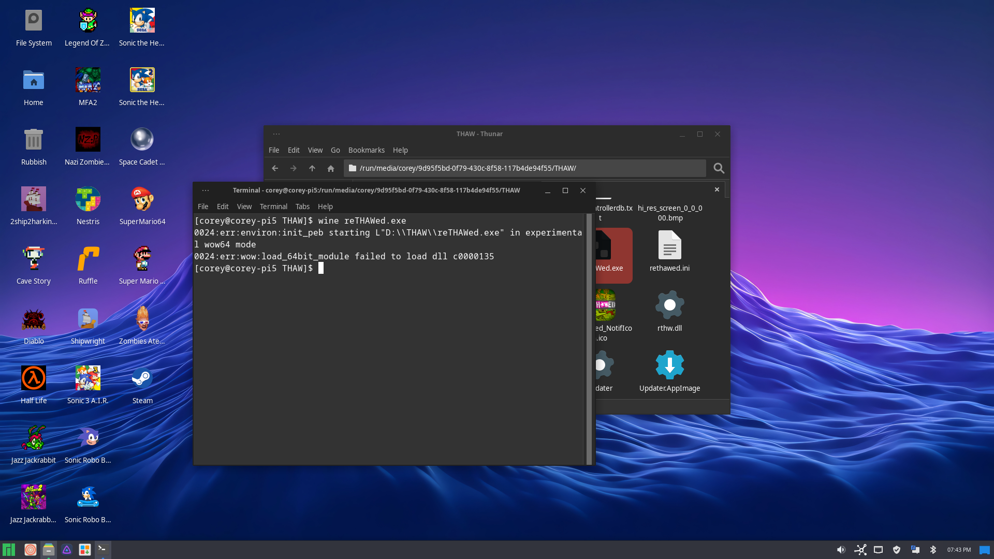
Task: Click the Thunar search magnifier icon
Action: 719,168
